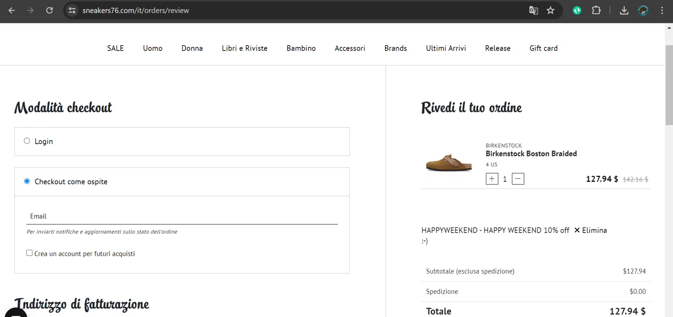Increase quantity with the plus button
Image resolution: width=673 pixels, height=317 pixels.
tap(492, 179)
